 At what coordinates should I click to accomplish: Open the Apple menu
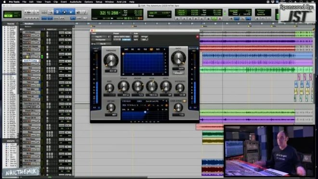click(x=4, y=2)
